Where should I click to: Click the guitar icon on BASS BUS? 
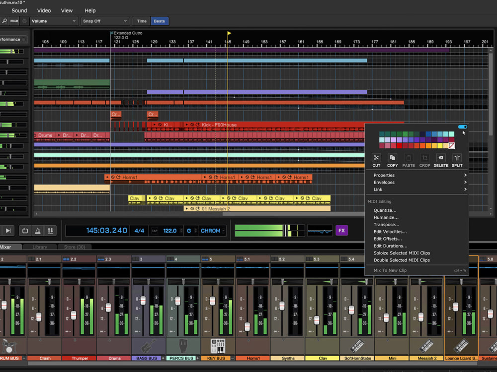(148, 346)
